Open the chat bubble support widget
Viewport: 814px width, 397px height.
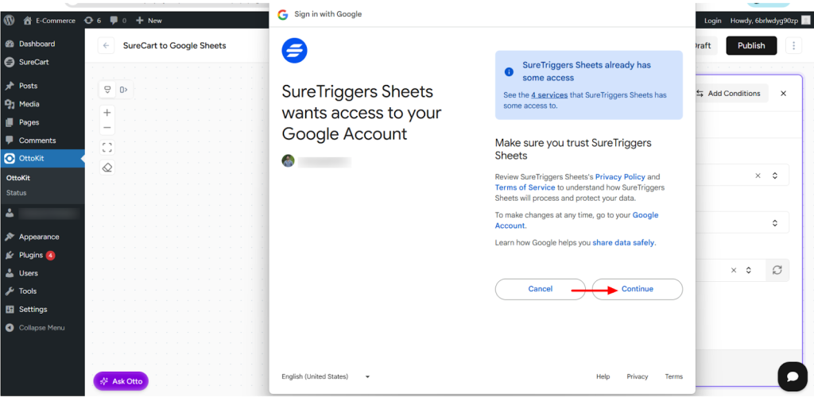point(792,376)
